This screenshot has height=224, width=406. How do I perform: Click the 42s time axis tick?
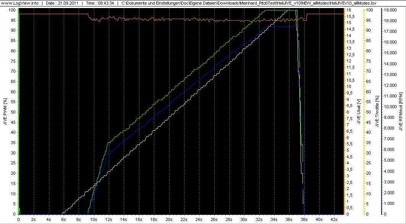point(334,219)
